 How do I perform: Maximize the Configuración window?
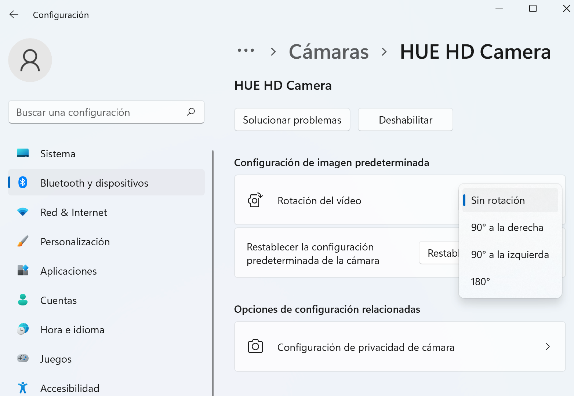coord(533,8)
